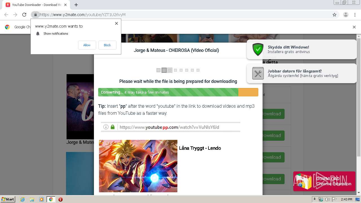Click the red Opera taskbar icon
This screenshot has width=361, height=203.
tap(60, 199)
